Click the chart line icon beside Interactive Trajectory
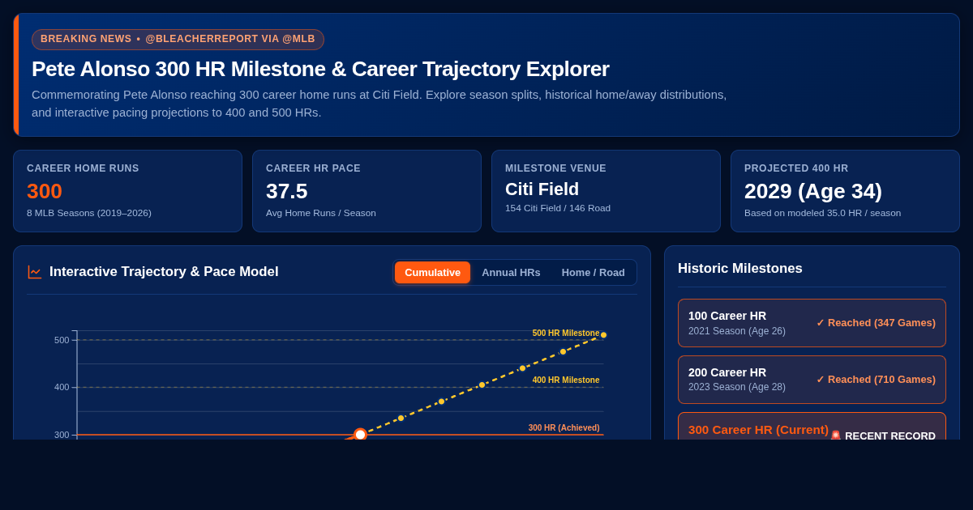 point(35,272)
